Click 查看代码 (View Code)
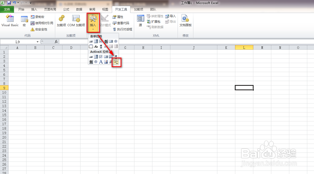 click(x=121, y=23)
